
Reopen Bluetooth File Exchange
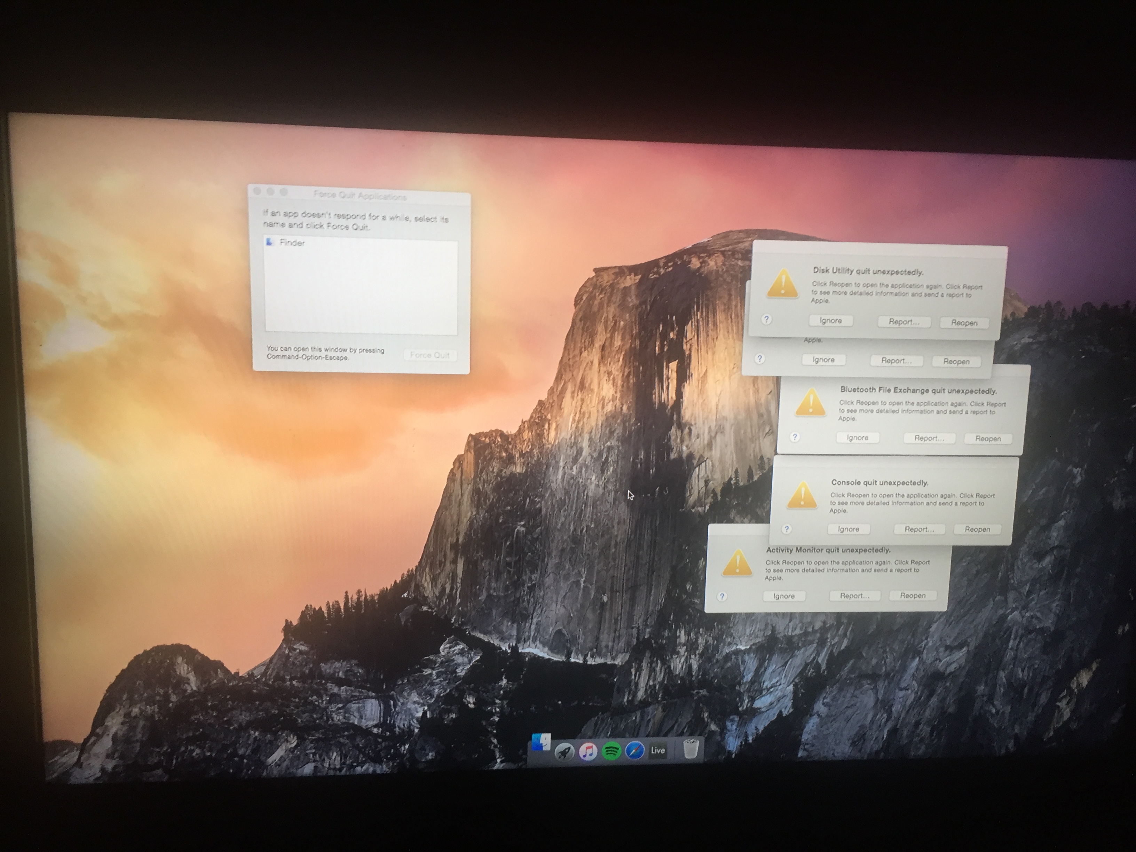tap(988, 439)
